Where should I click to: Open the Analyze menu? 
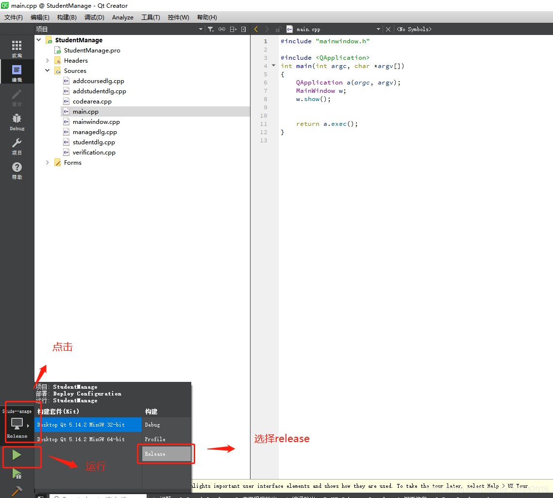pyautogui.click(x=123, y=17)
